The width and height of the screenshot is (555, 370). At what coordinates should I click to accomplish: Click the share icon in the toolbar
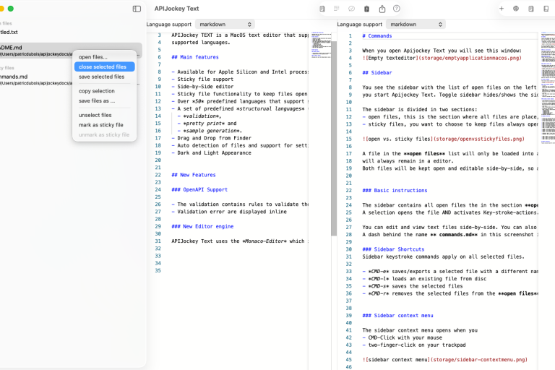(x=382, y=9)
